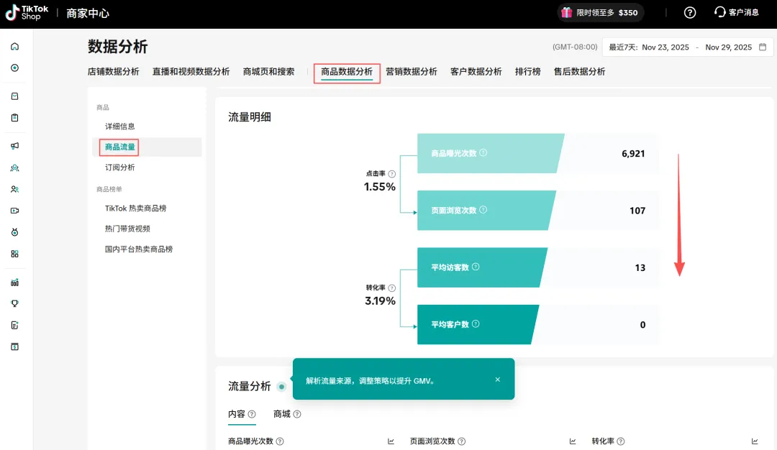Close the 解析流量来源 tooltip popup

click(497, 380)
